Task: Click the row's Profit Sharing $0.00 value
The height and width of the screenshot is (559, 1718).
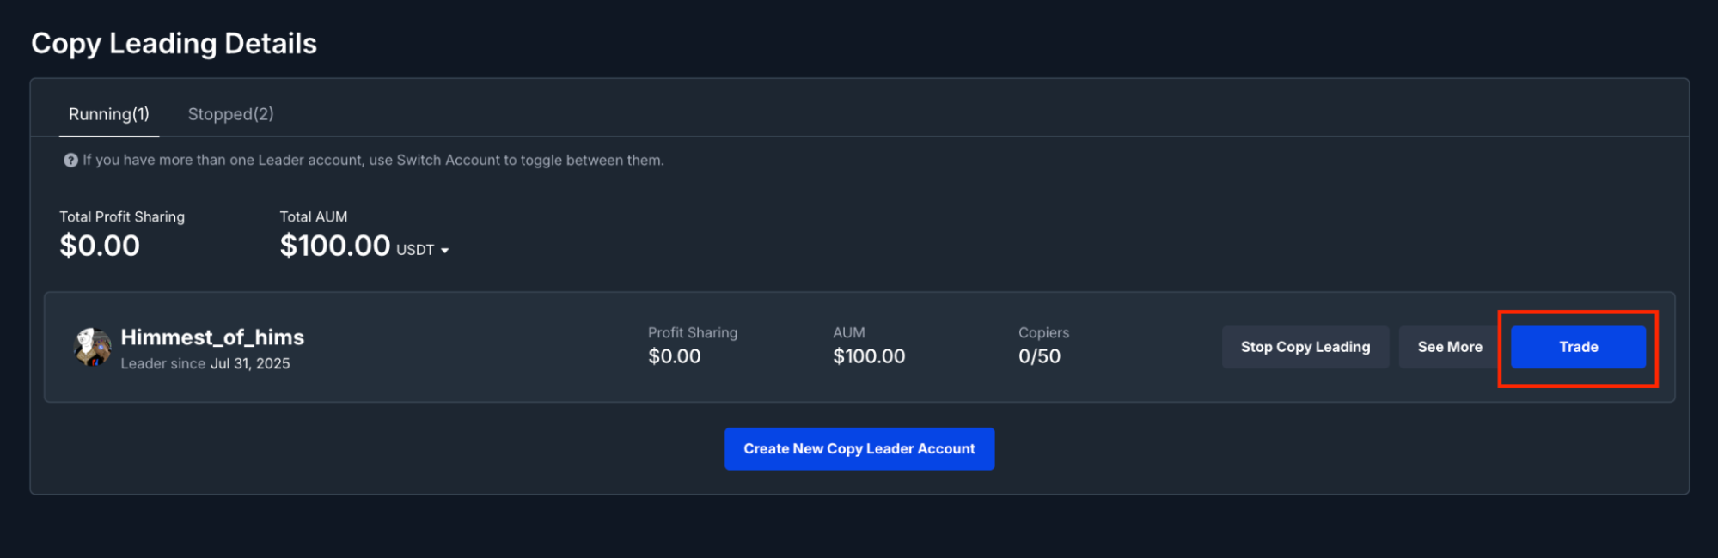Action: coord(675,356)
